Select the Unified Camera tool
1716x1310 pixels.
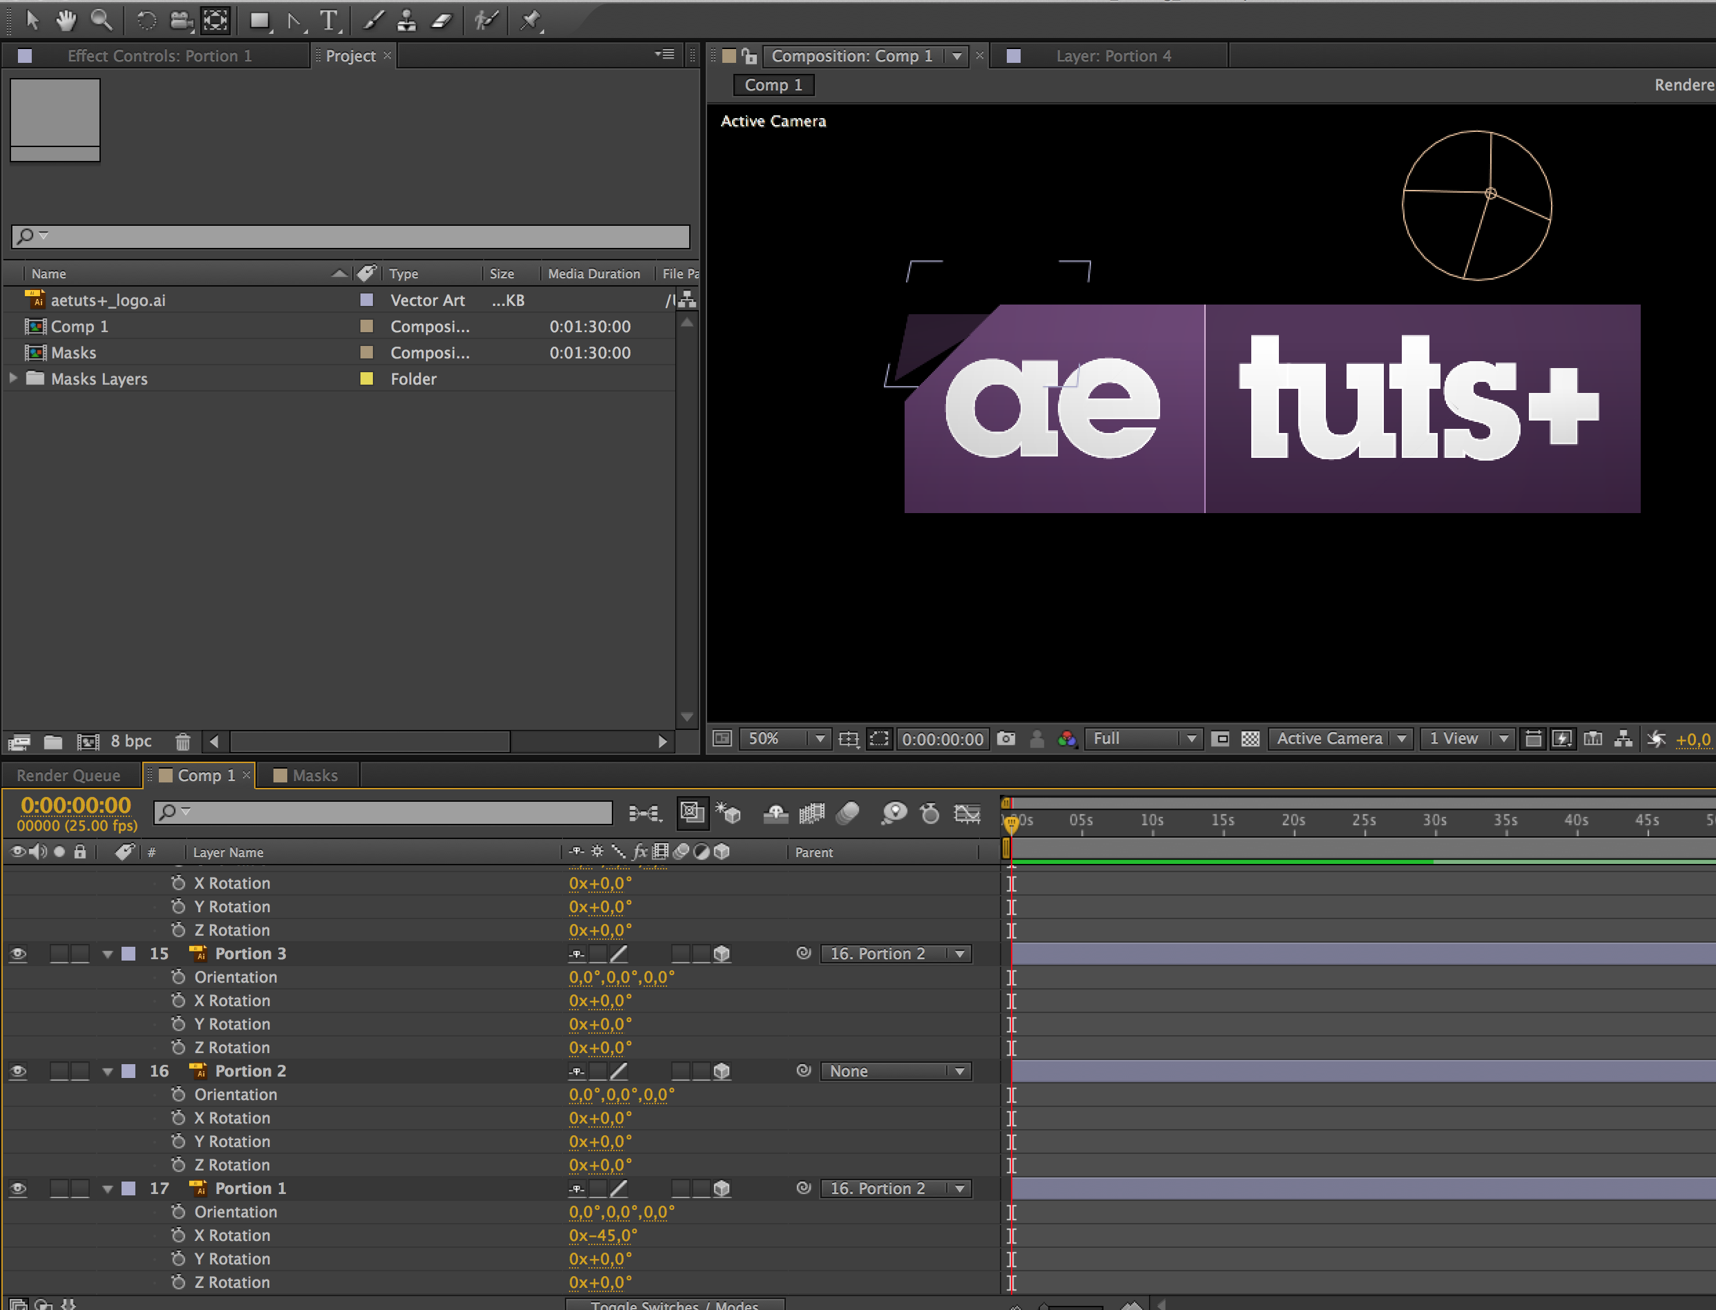181,19
